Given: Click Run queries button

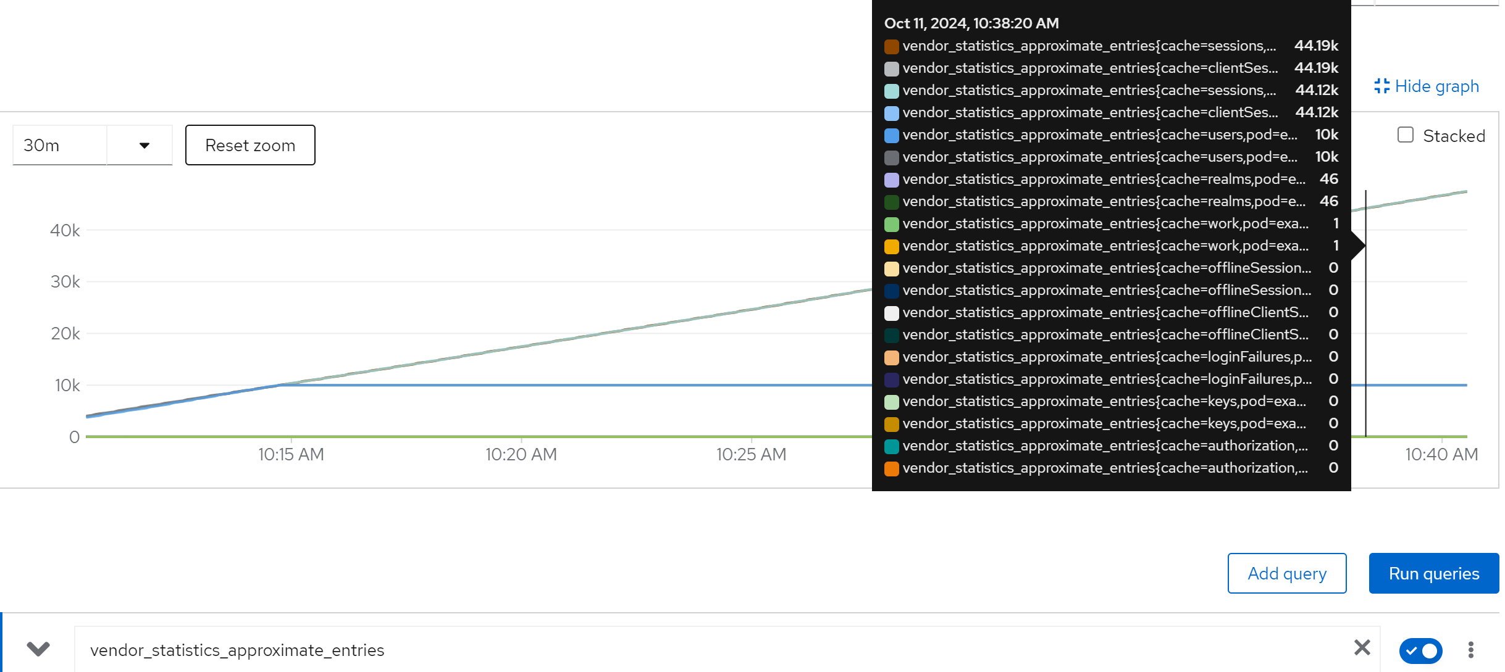Looking at the screenshot, I should click(x=1433, y=573).
